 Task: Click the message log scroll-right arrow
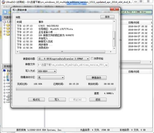111,52
